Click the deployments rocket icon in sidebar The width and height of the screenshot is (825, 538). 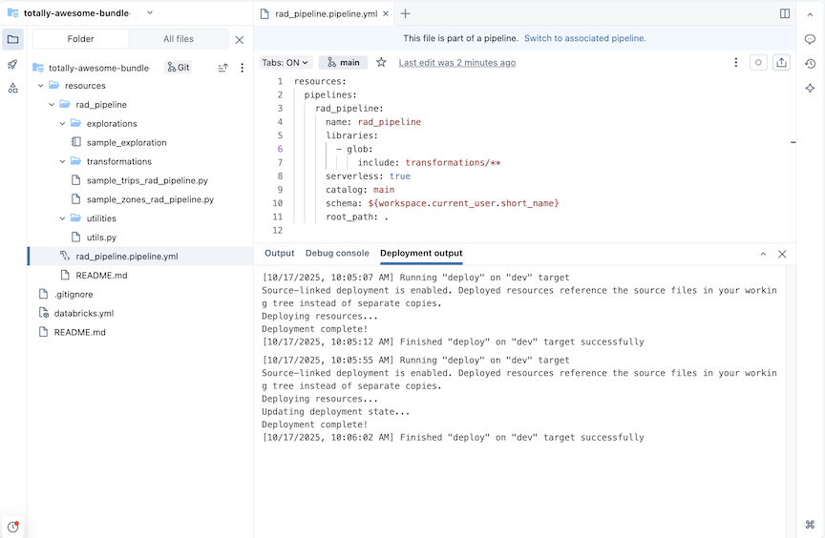click(x=12, y=64)
